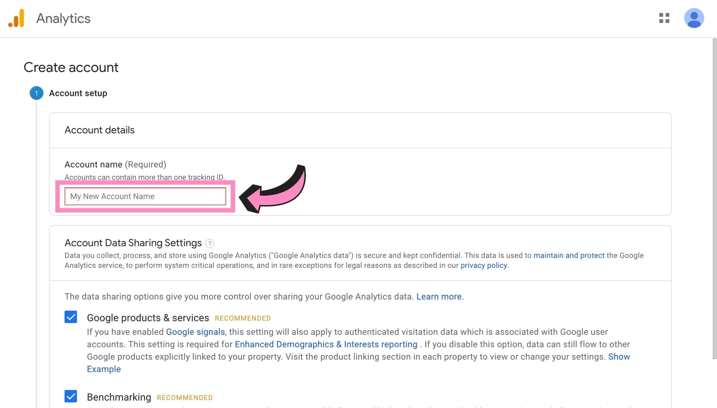Click the 'Learn more' link
The width and height of the screenshot is (717, 408).
[x=439, y=297]
